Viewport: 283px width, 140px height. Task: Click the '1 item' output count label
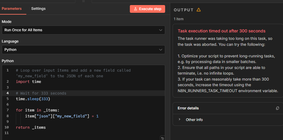tap(179, 19)
